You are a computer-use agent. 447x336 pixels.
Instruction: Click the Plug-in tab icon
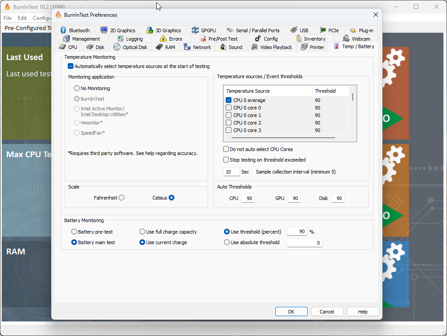(x=353, y=30)
